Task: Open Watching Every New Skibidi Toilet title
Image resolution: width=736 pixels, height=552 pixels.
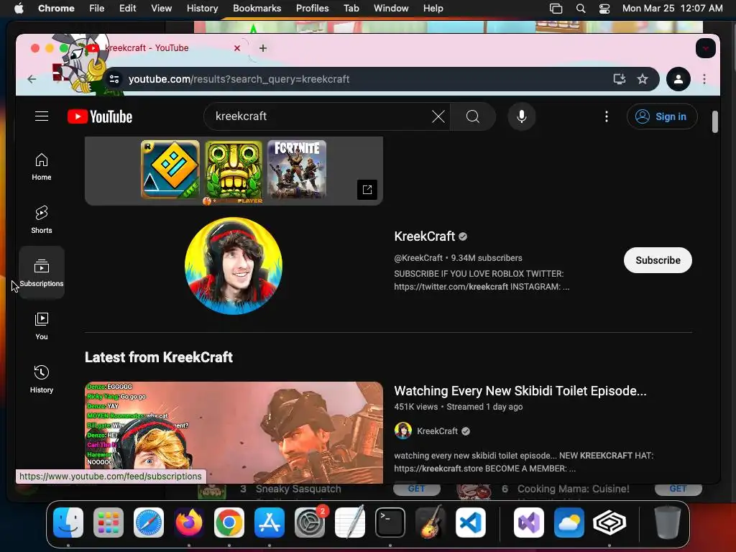Action: tap(520, 391)
